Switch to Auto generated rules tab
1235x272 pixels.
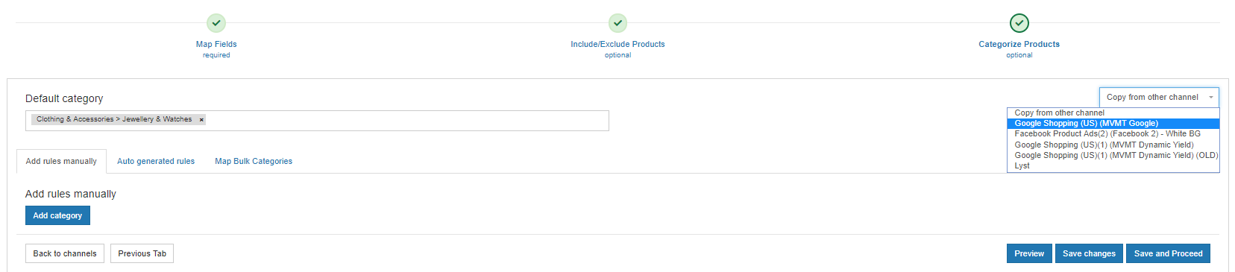click(x=156, y=161)
